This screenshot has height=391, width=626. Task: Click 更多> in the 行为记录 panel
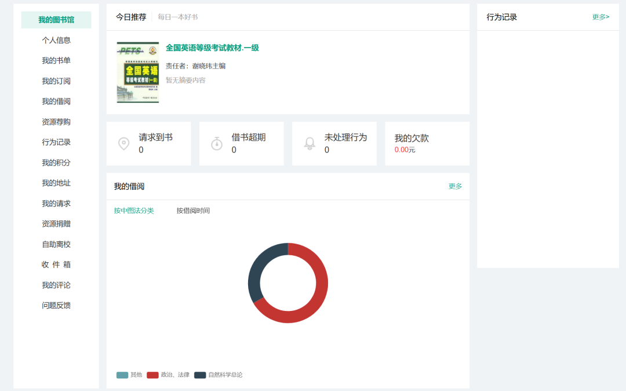point(602,17)
